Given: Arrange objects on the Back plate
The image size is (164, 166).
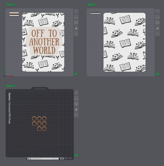Looking at the screenshot, I should pyautogui.click(x=157, y=22).
